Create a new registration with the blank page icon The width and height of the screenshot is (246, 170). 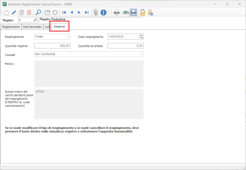click(x=6, y=12)
